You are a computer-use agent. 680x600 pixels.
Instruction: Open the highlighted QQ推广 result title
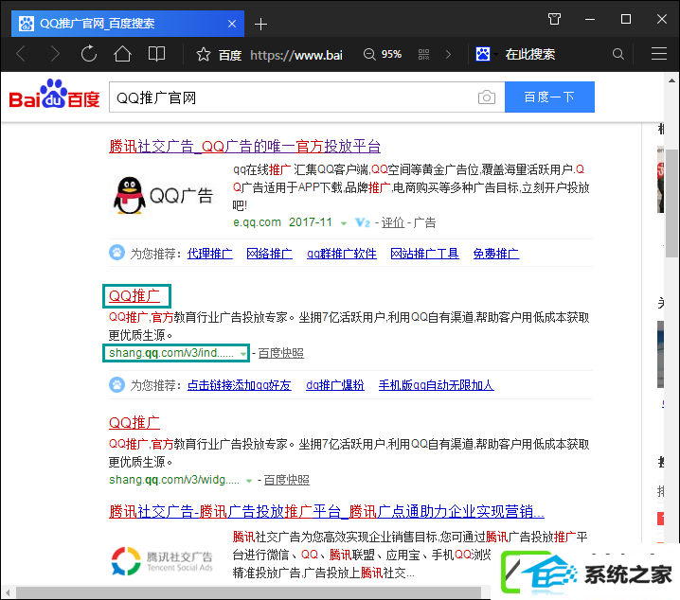pyautogui.click(x=134, y=296)
